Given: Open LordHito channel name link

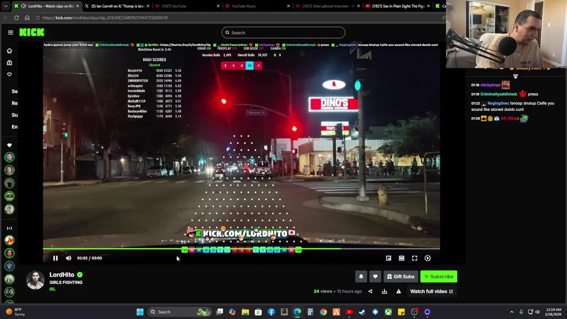Looking at the screenshot, I should coord(62,275).
